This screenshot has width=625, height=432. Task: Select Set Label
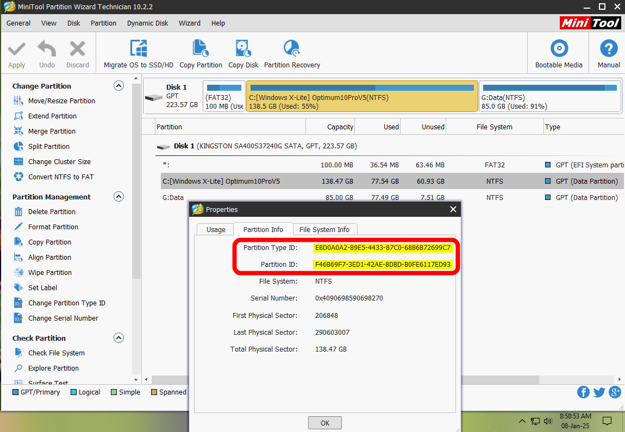(42, 287)
